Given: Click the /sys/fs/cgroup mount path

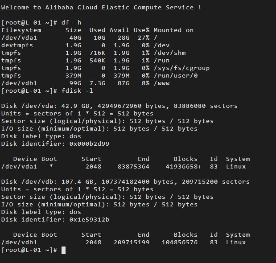Looking at the screenshot, I should pos(181,68).
